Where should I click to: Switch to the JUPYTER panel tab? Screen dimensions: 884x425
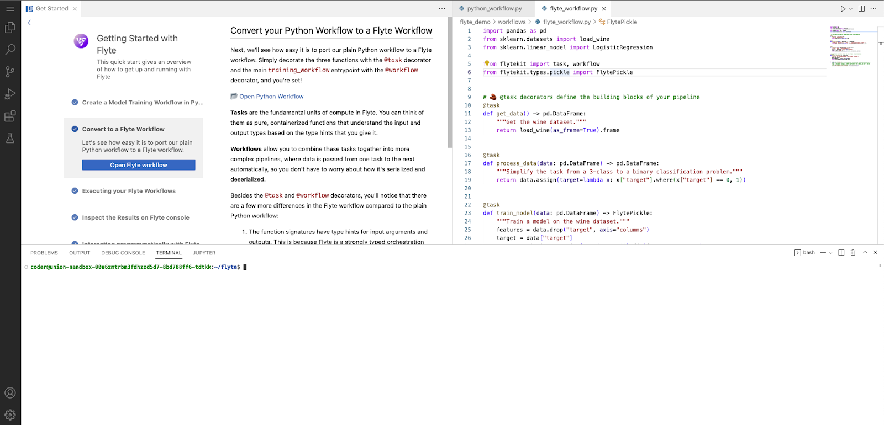pos(204,253)
